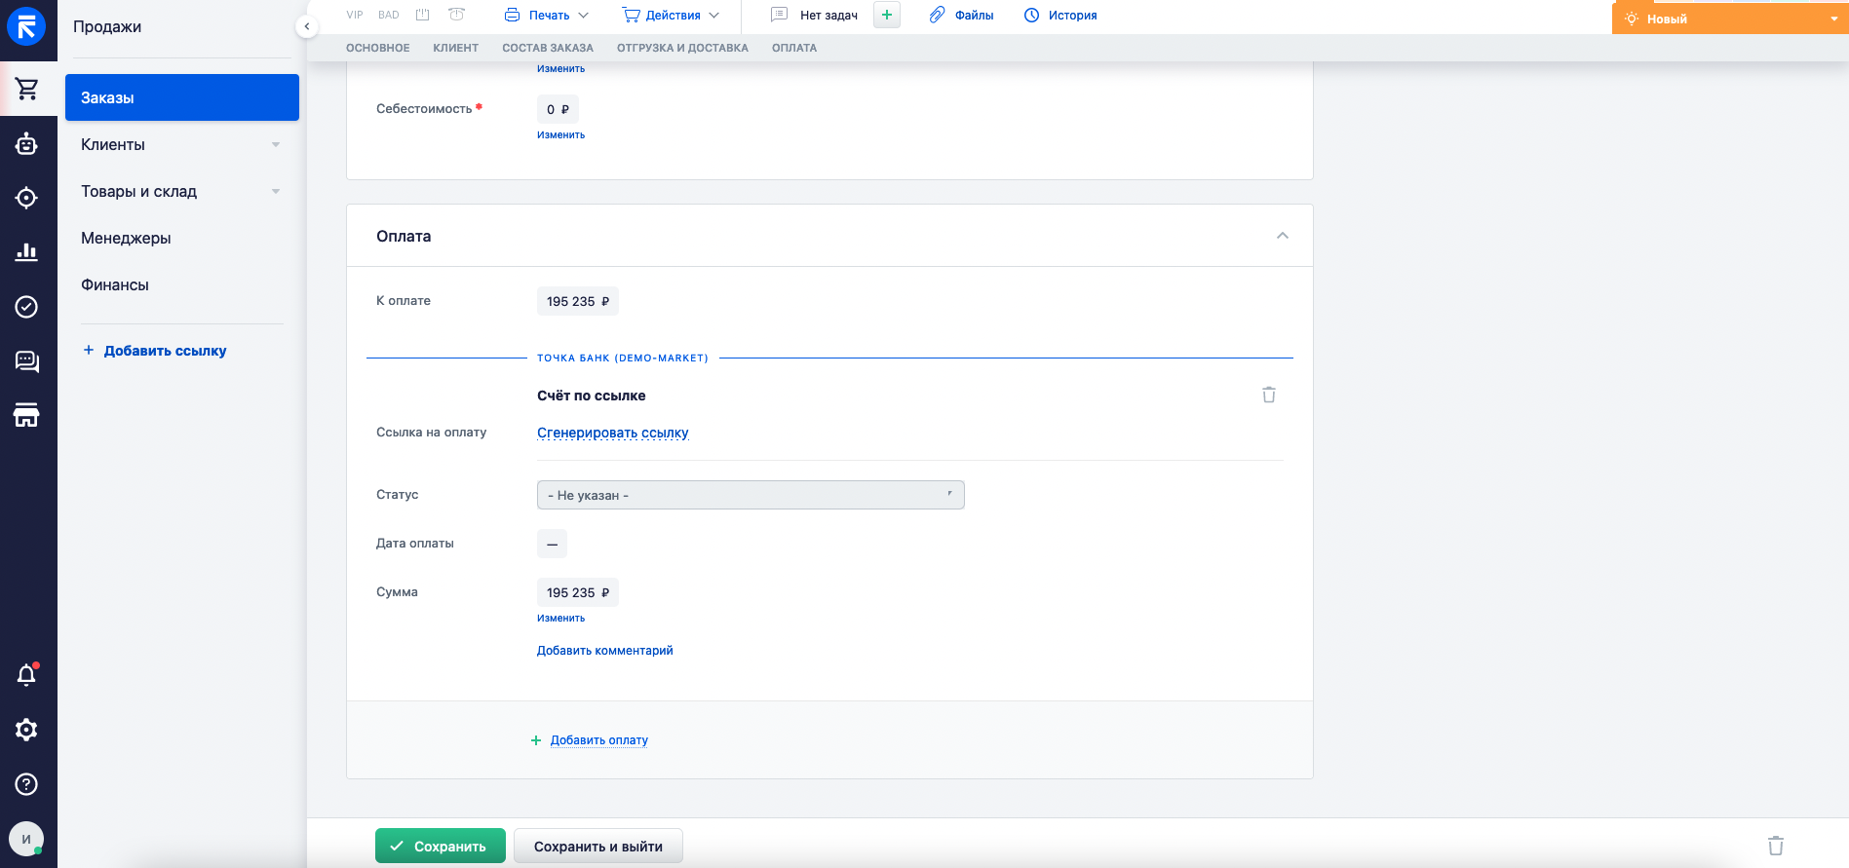
Task: Open the store front icon in sidebar
Action: [x=27, y=416]
